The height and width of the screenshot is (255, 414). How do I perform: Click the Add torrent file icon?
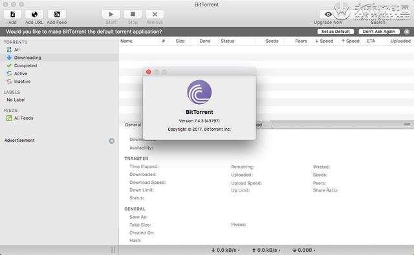pyautogui.click(x=12, y=14)
